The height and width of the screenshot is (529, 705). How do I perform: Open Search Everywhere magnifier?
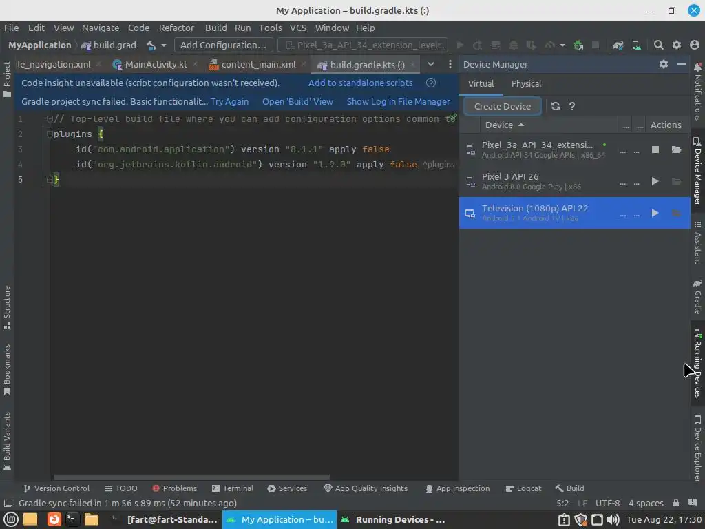pyautogui.click(x=659, y=45)
